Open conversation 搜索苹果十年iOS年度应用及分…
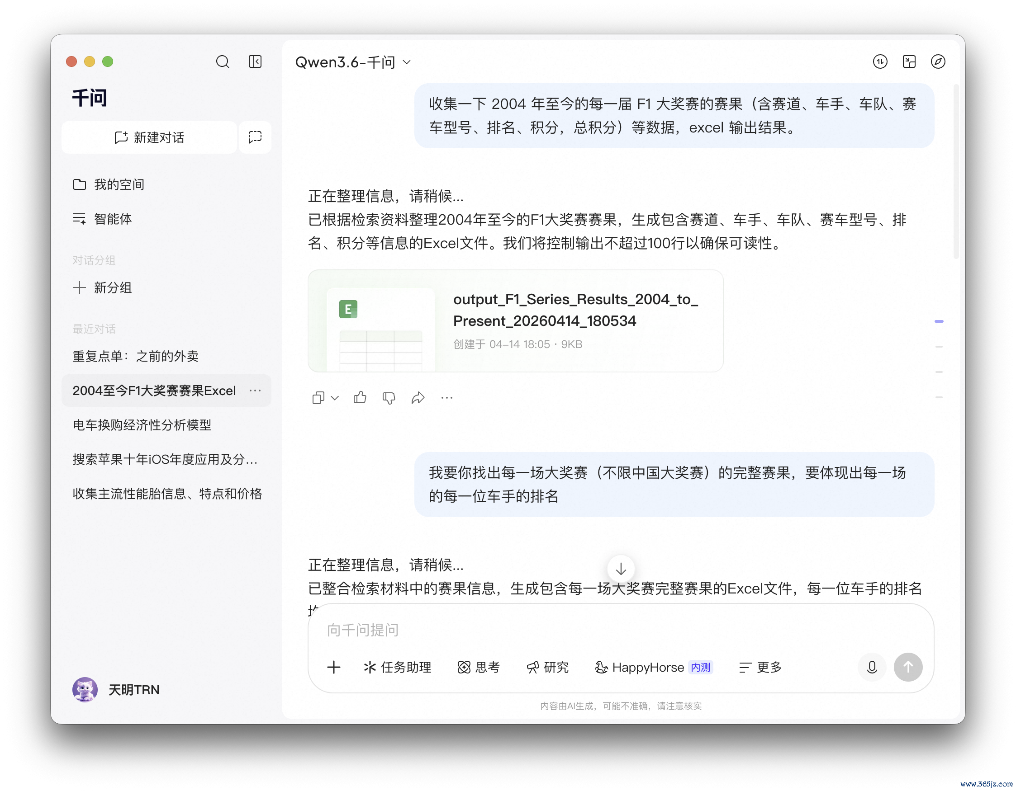 click(165, 460)
